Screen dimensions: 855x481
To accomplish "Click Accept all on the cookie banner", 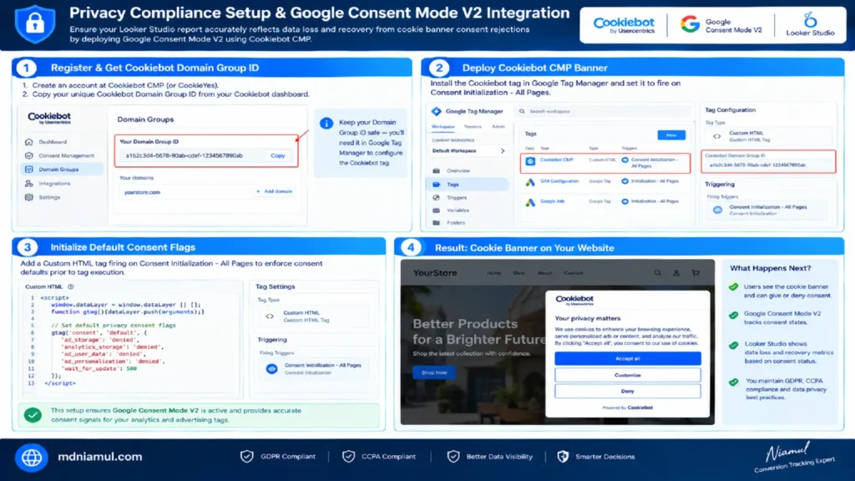I will click(628, 358).
